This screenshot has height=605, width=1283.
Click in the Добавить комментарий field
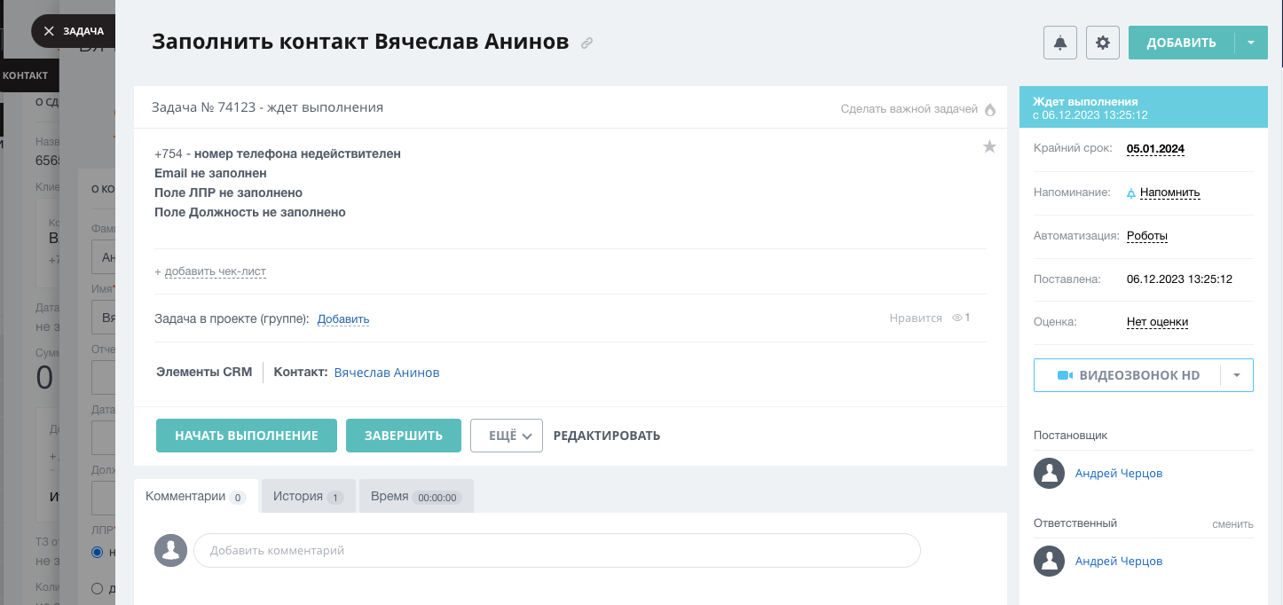click(x=556, y=550)
